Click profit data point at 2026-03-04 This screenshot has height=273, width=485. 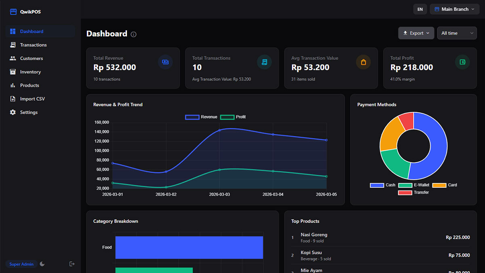(273, 171)
